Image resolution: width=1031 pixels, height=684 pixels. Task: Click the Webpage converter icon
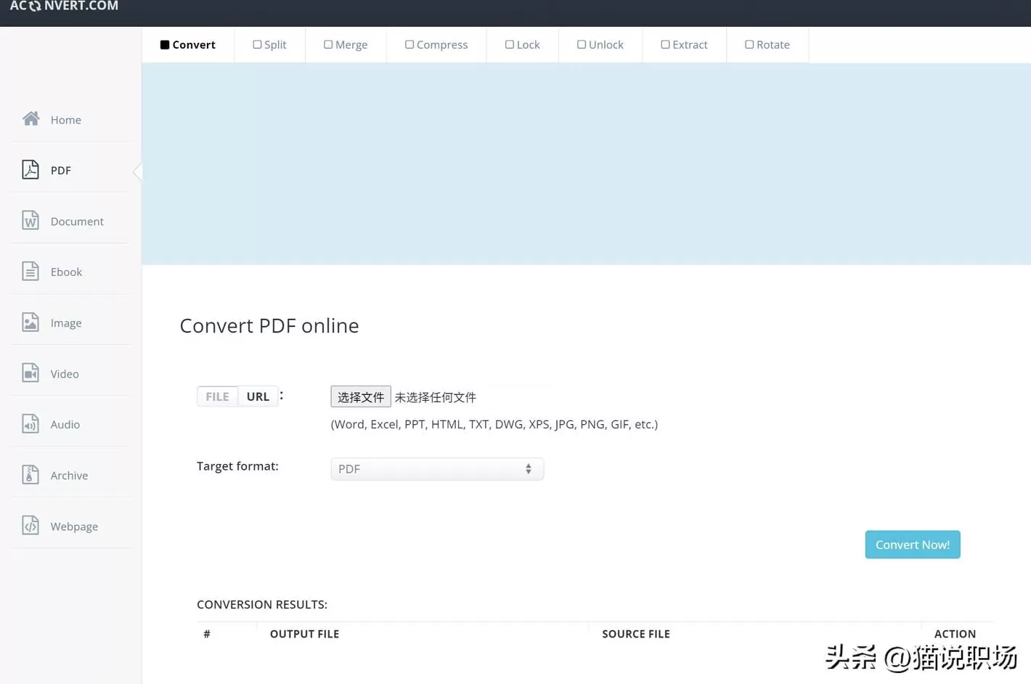pyautogui.click(x=30, y=525)
